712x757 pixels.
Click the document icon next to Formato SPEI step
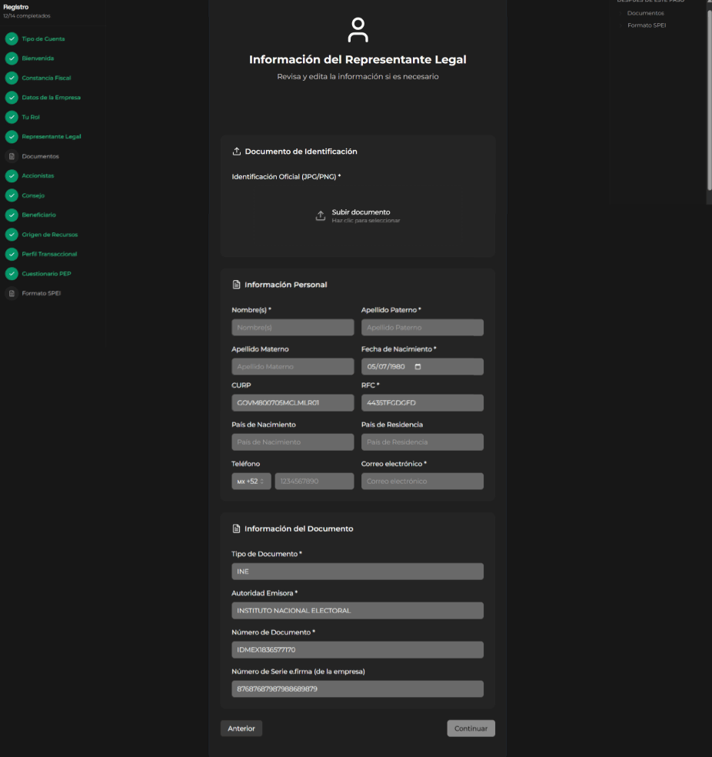(12, 293)
